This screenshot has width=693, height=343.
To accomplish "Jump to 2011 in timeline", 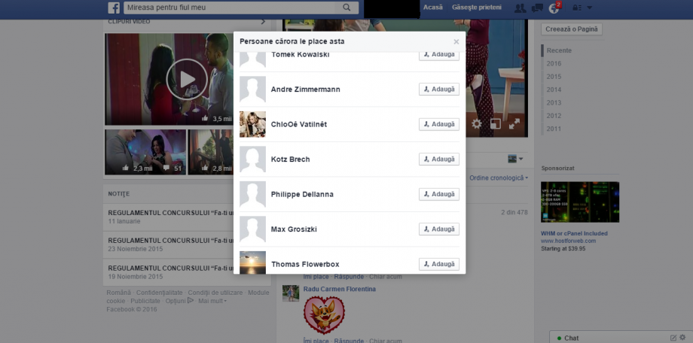I will tap(554, 129).
